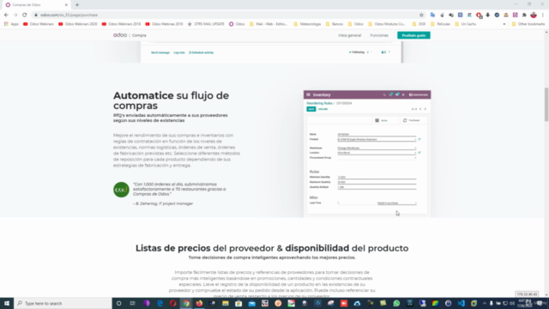Click the Inventory app preview image
Image resolution: width=549 pixels, height=309 pixels.
pos(367,154)
